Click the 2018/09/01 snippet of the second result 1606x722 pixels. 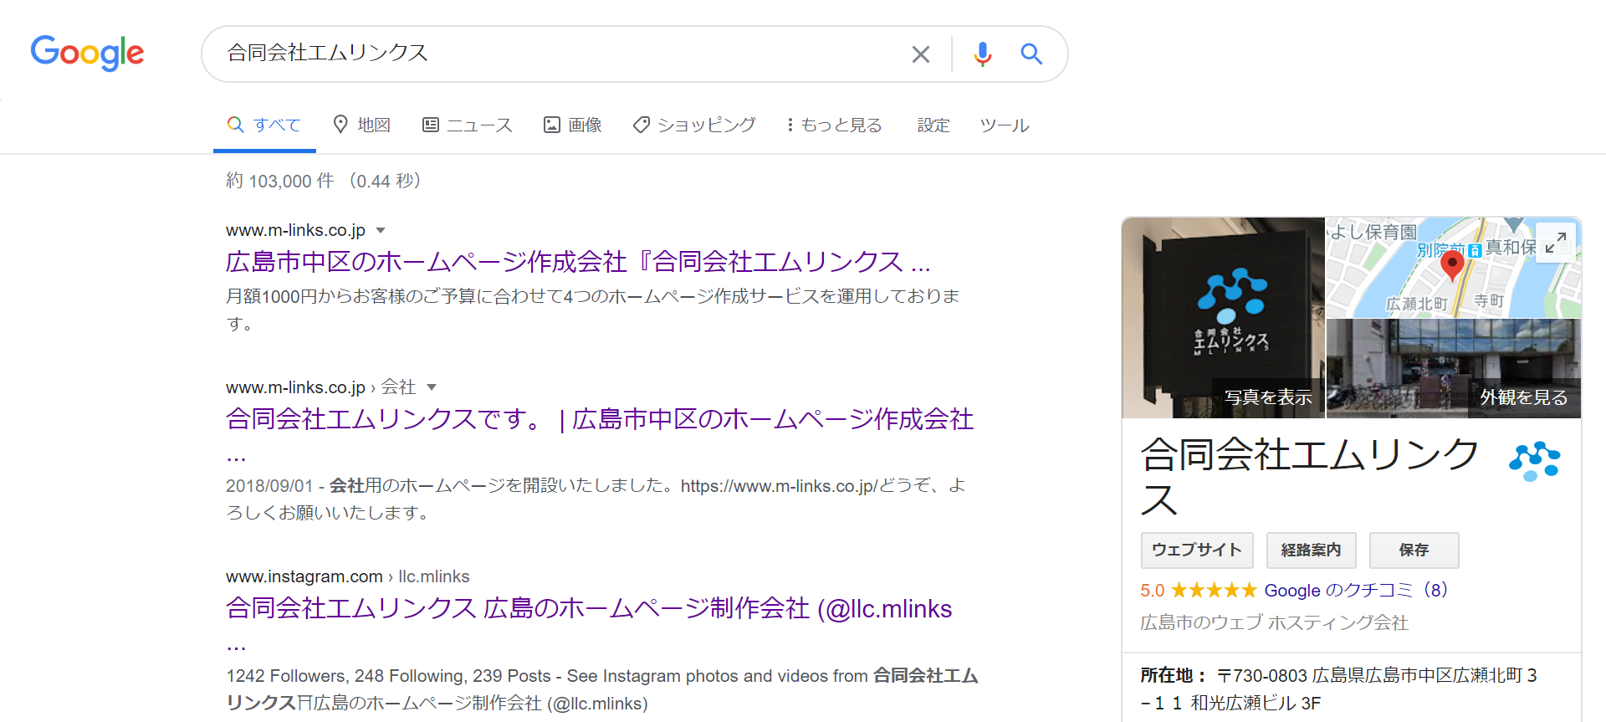click(x=596, y=499)
